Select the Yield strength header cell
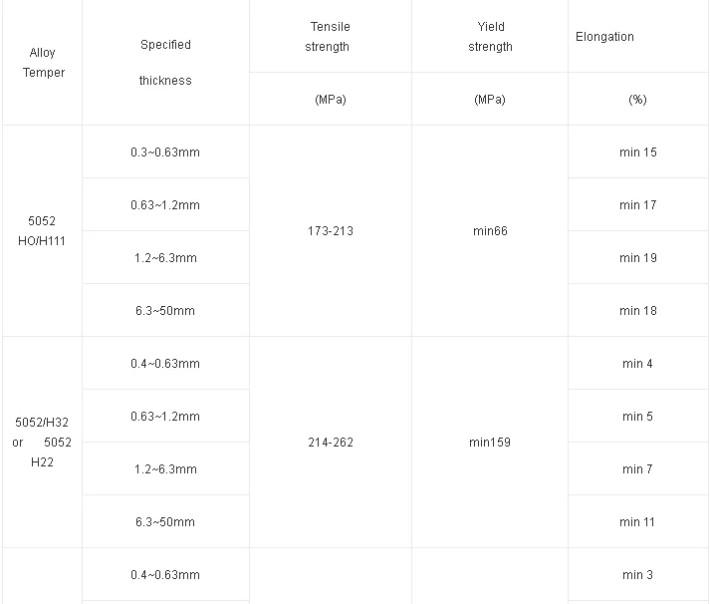The image size is (710, 604). [490, 36]
